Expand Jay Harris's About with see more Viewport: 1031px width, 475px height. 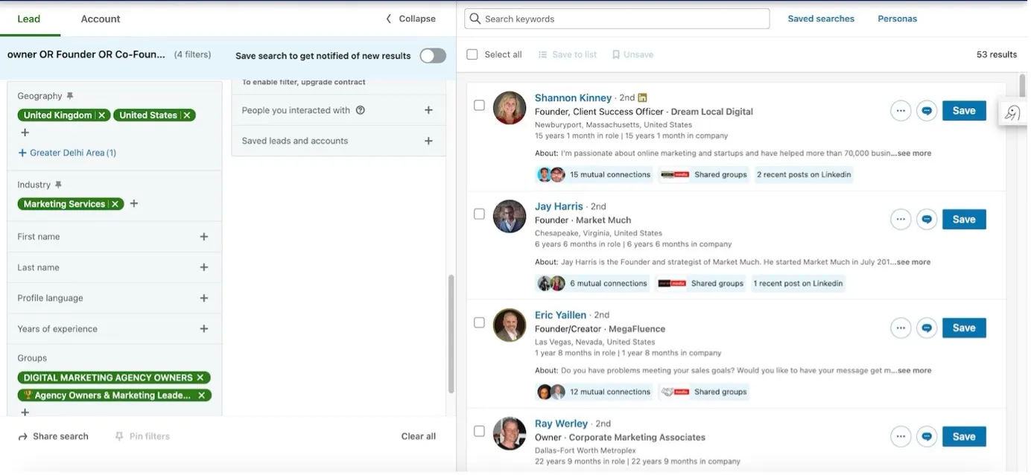(x=913, y=262)
